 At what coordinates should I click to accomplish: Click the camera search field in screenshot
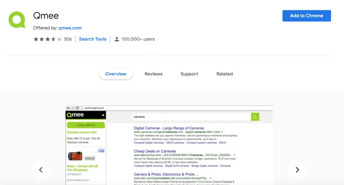[x=191, y=117]
